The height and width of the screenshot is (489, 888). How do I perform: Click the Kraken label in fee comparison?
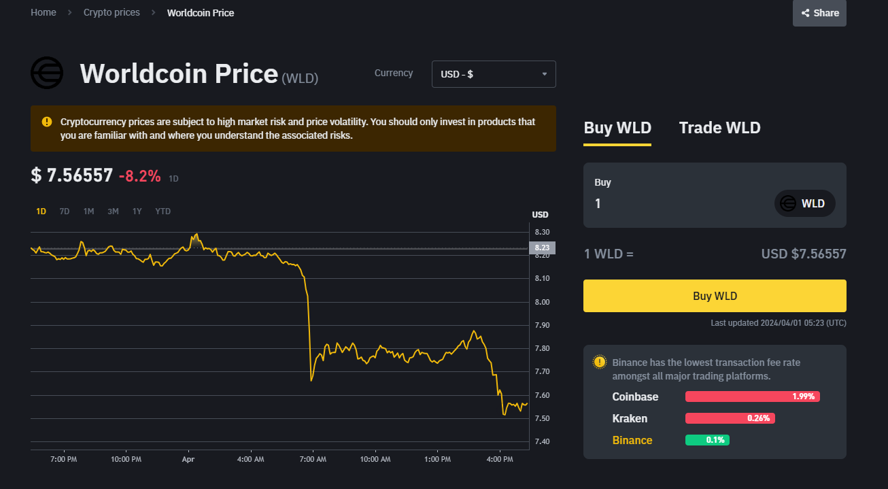pyautogui.click(x=630, y=418)
